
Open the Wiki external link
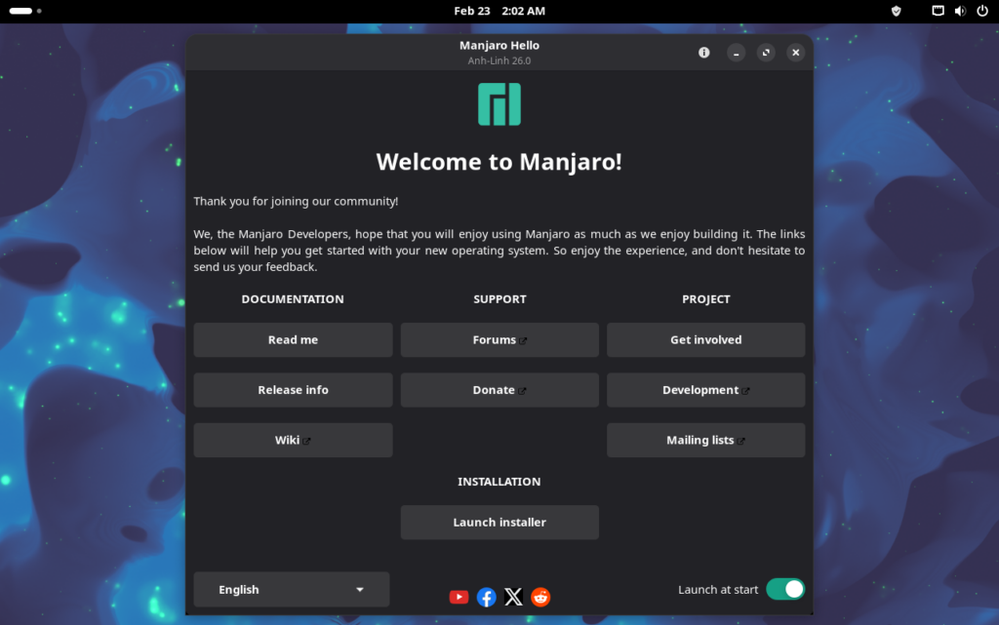(293, 440)
